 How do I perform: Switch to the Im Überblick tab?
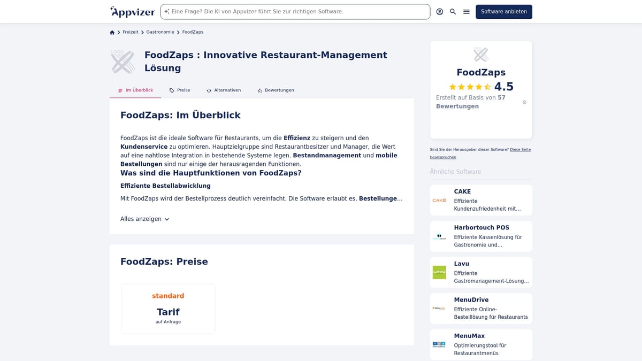135,90
